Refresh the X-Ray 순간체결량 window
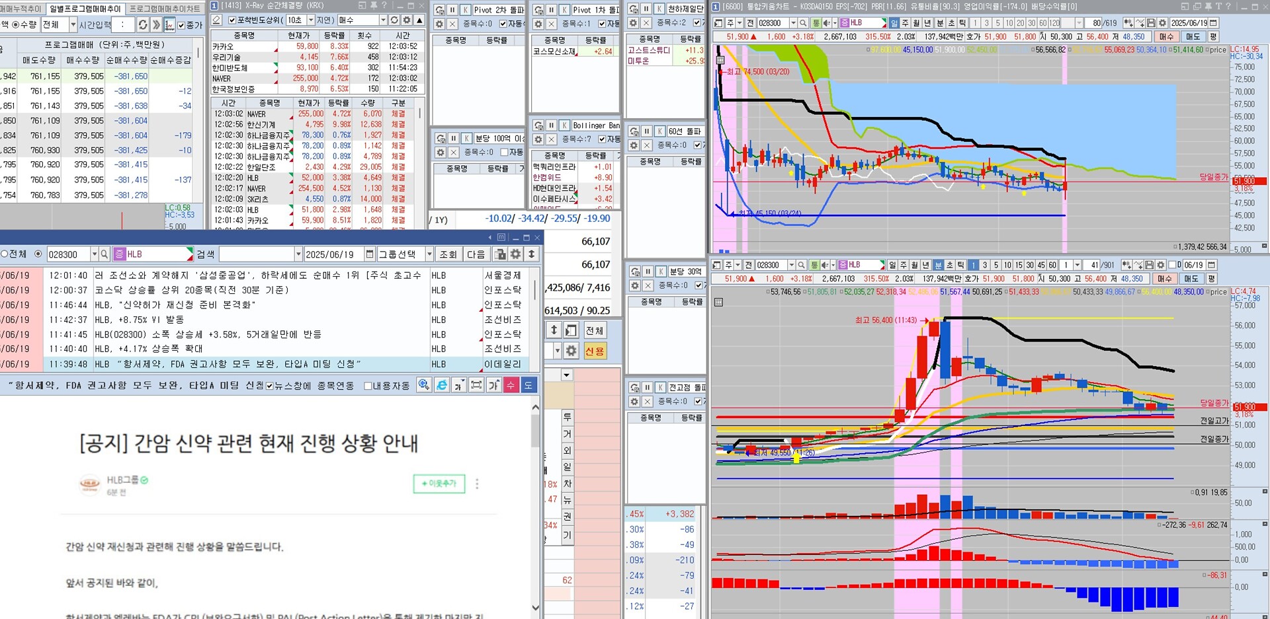The height and width of the screenshot is (619, 1270). point(394,20)
